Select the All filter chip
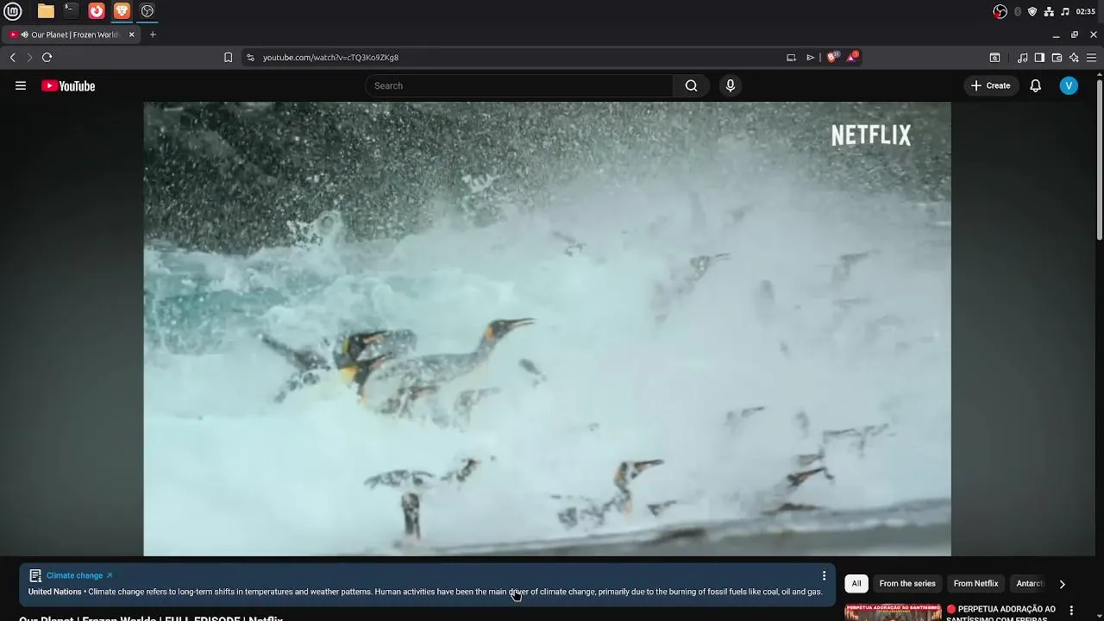Viewport: 1104px width, 621px height. [x=856, y=584]
